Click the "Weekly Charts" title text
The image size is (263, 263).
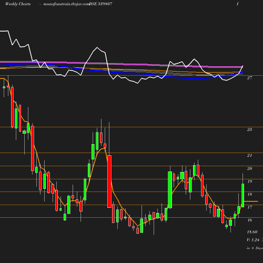[18, 4]
